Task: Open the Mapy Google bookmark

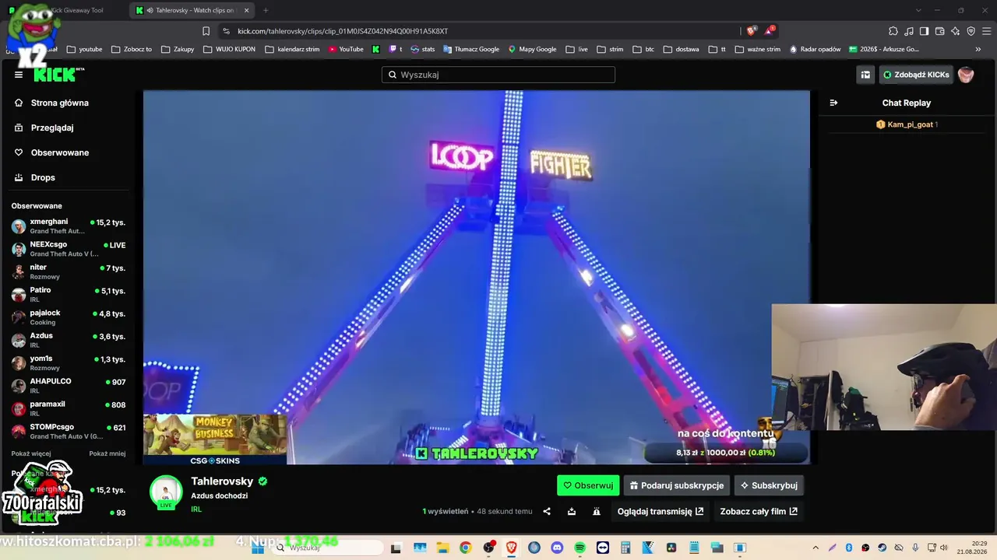Action: click(533, 49)
